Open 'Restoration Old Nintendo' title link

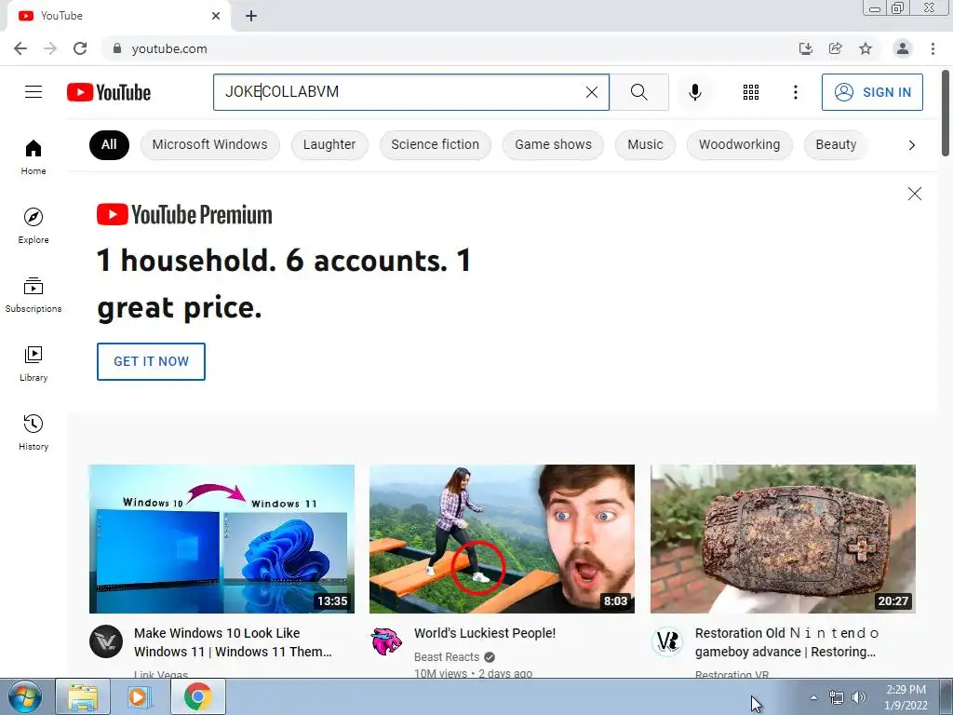(x=786, y=642)
